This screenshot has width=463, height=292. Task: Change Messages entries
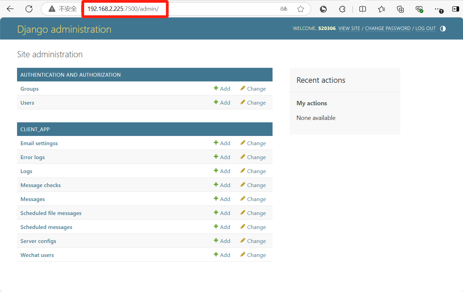pos(253,199)
